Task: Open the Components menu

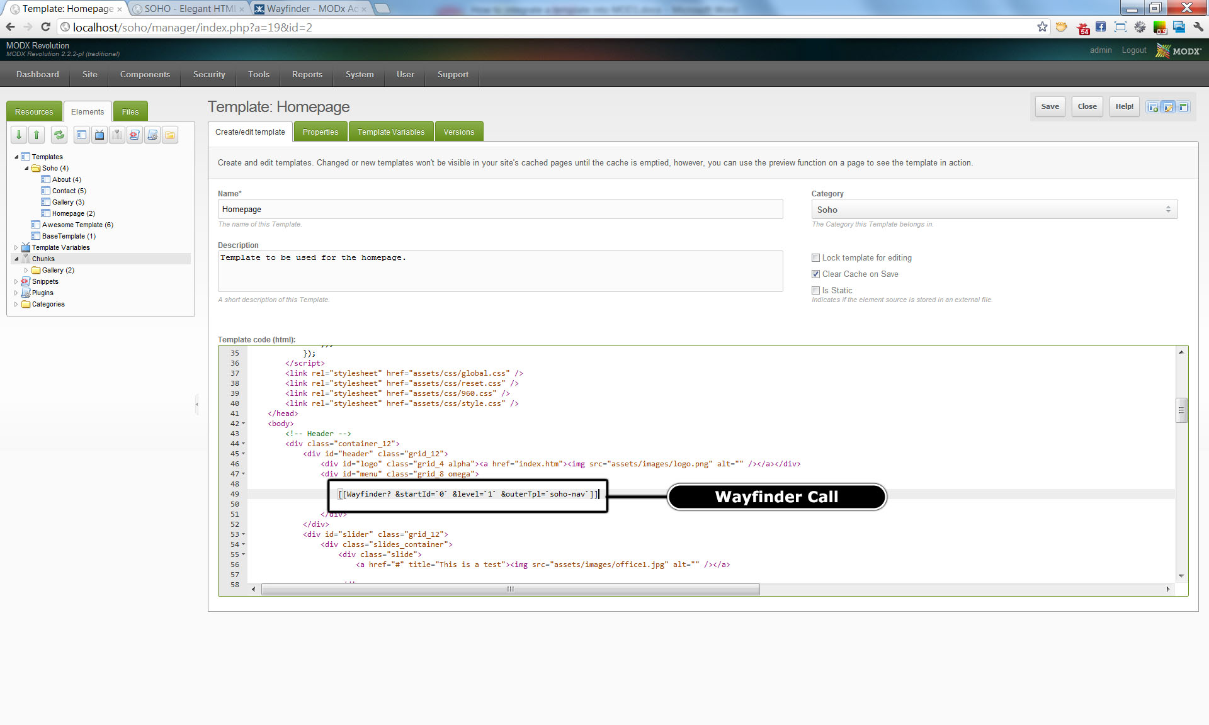Action: [145, 74]
